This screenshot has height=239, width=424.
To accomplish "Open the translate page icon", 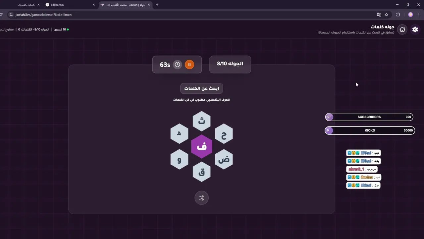I will click(379, 15).
